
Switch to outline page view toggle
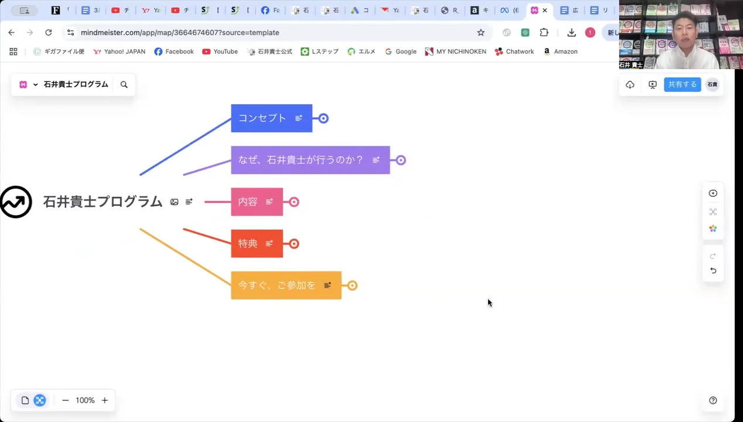(x=25, y=400)
